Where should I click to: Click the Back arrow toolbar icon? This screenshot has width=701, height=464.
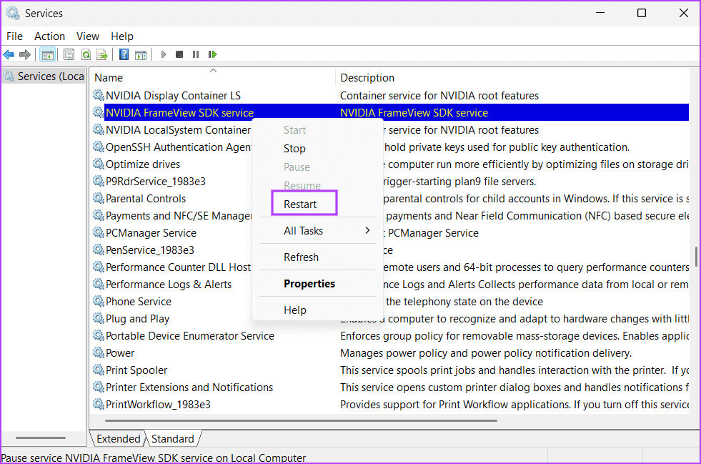point(9,54)
